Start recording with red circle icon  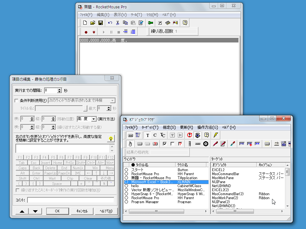[x=86, y=32]
